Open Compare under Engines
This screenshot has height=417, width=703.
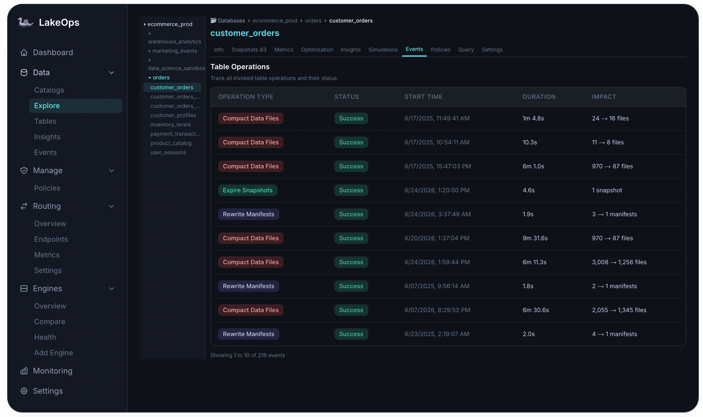pos(50,322)
